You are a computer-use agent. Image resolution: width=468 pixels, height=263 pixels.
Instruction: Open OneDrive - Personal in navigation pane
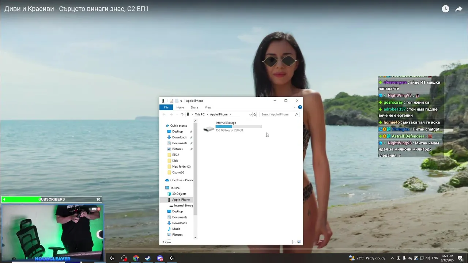point(179,180)
